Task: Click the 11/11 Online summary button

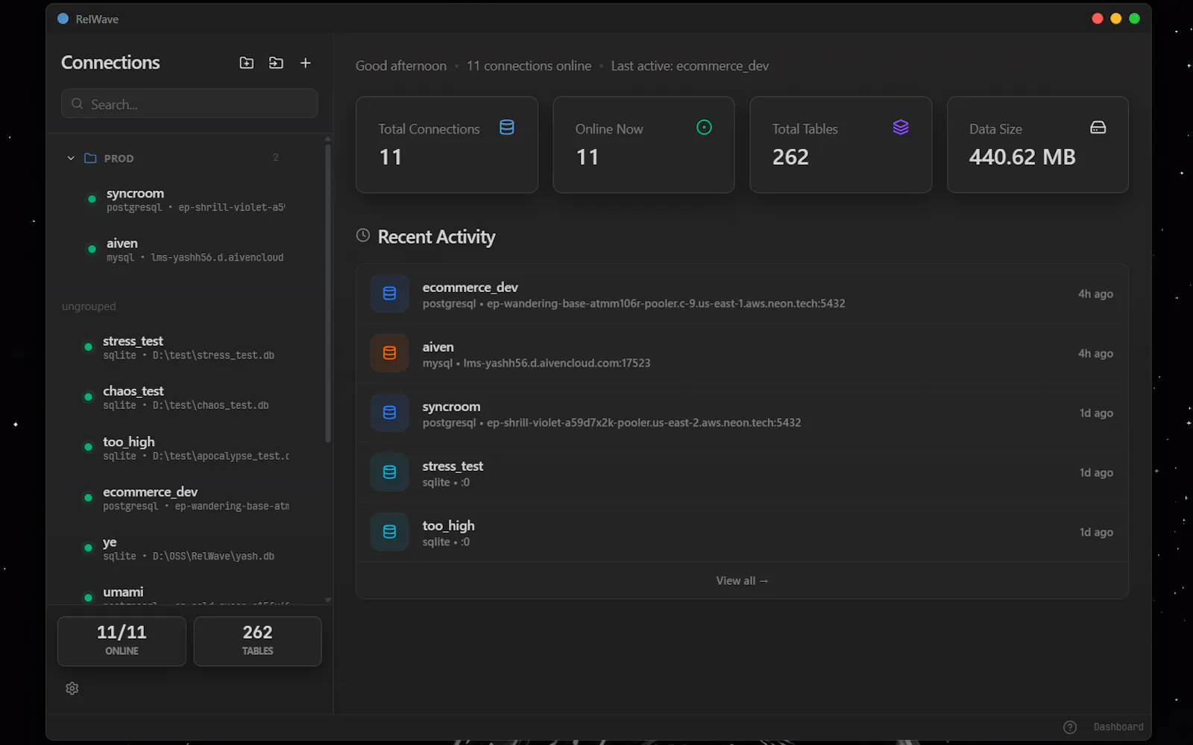Action: click(x=122, y=641)
